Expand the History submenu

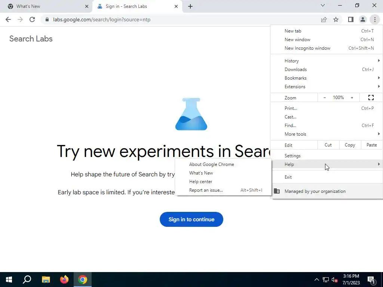[x=327, y=61]
